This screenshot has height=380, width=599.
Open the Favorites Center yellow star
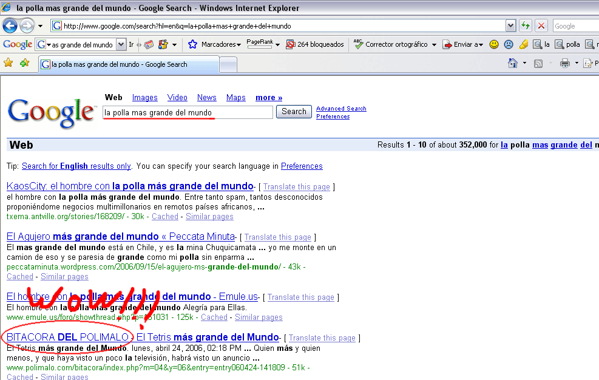8,63
